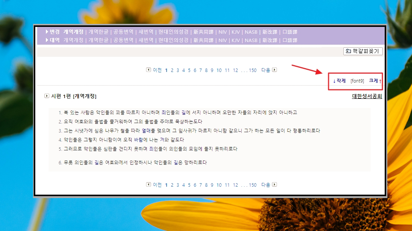Add NASB parallel in 대역 row
This screenshot has width=412, height=231.
251,41
